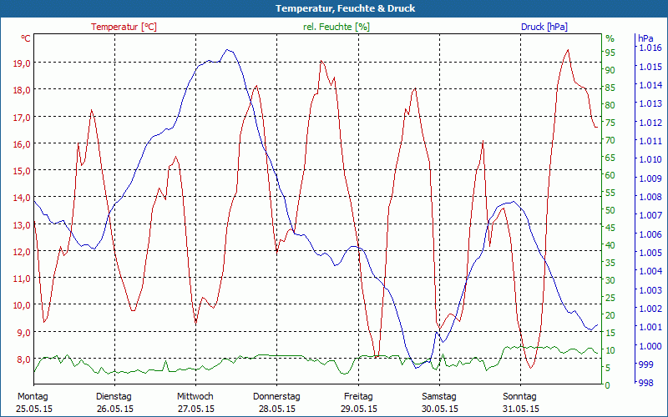Pick the Montag 25.05.15 date label

click(33, 402)
